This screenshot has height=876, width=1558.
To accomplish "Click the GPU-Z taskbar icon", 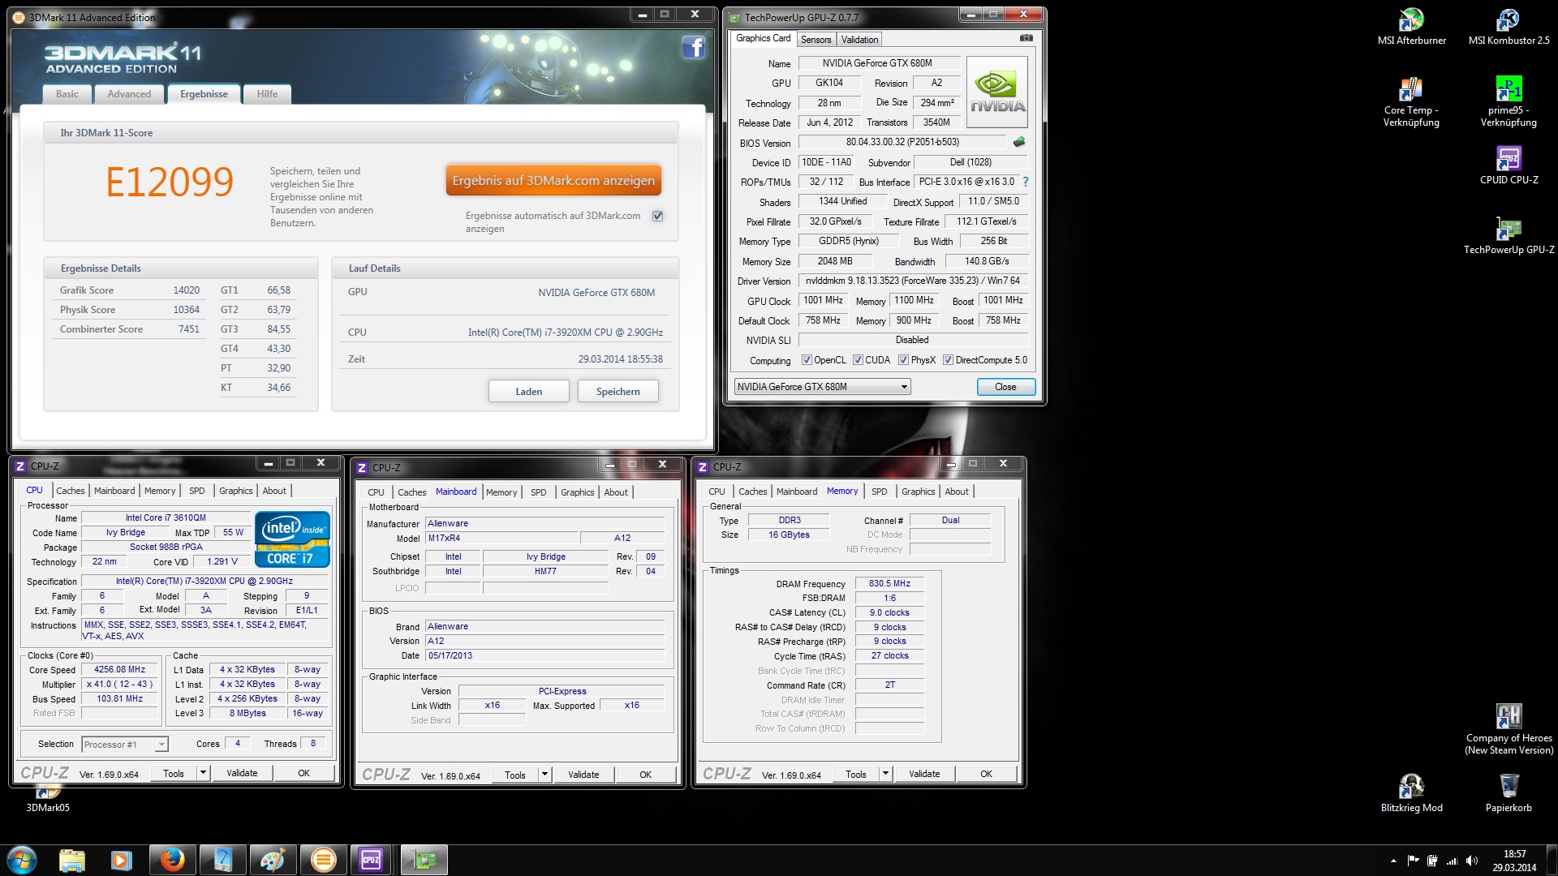I will coord(424,860).
